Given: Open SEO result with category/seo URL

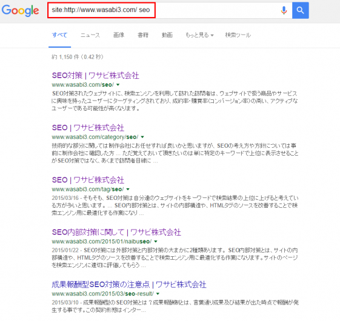Looking at the screenshot, I should pyautogui.click(x=88, y=128).
